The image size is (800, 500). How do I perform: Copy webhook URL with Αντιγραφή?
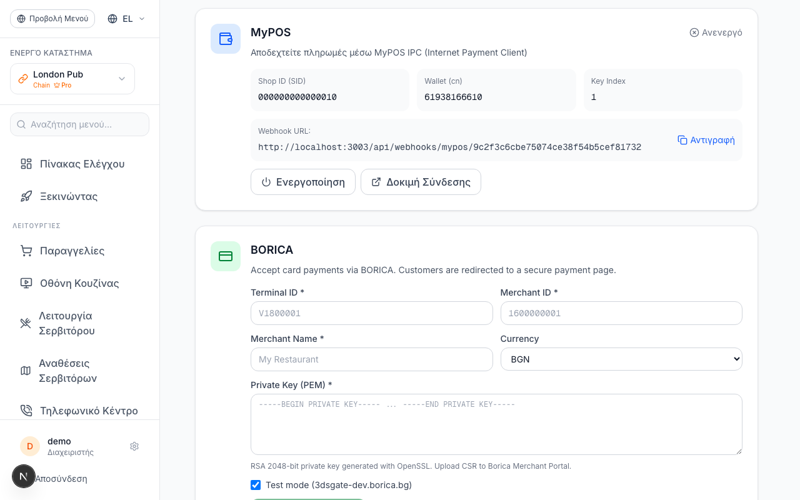[706, 140]
